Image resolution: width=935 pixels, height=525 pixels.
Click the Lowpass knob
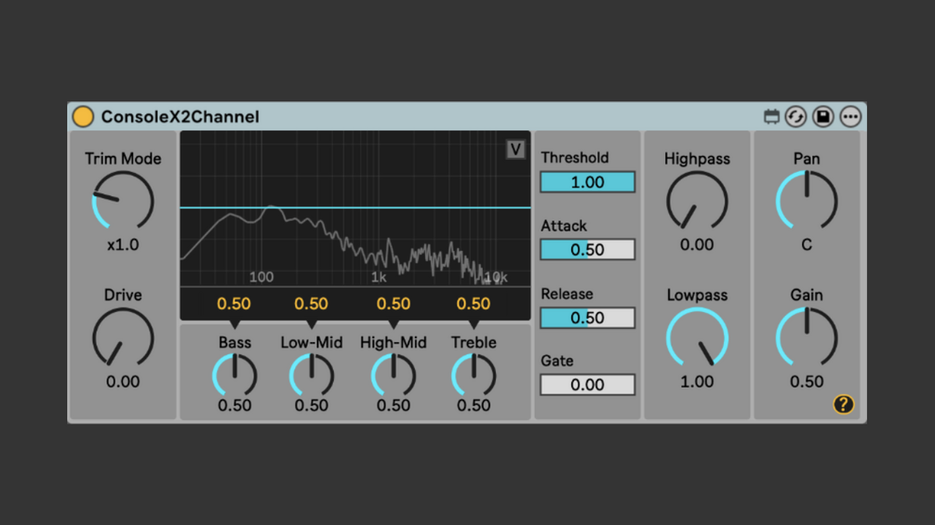(x=697, y=337)
